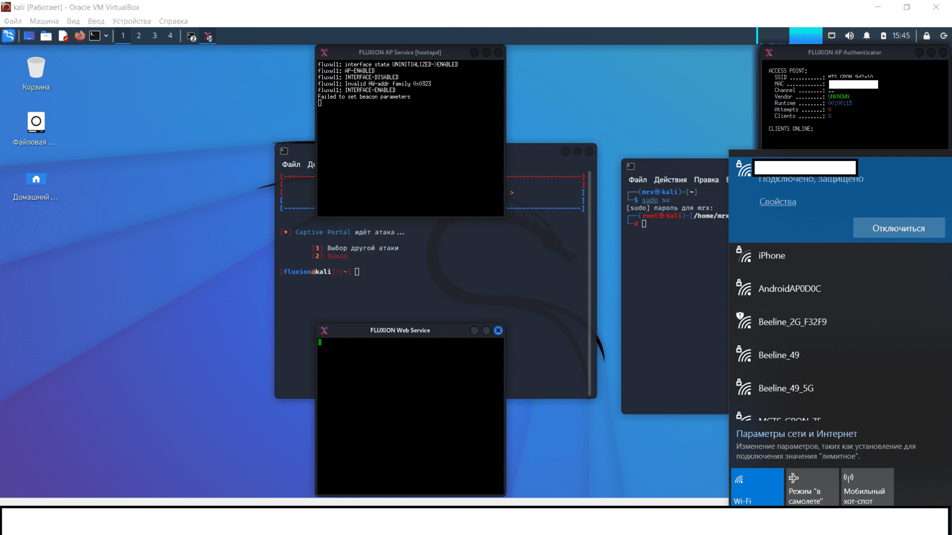Open Файл menu in root terminal window
This screenshot has height=535, width=952.
tap(637, 180)
